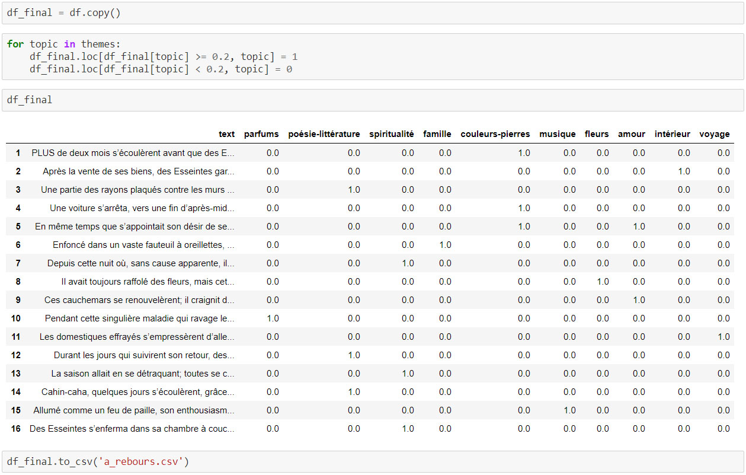The image size is (746, 475).
Task: Click the 'parfums' column header
Action: click(x=261, y=134)
